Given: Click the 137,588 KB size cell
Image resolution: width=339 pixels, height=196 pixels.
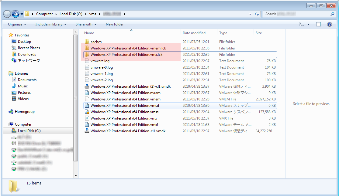Looking at the screenshot, I should point(267,112).
